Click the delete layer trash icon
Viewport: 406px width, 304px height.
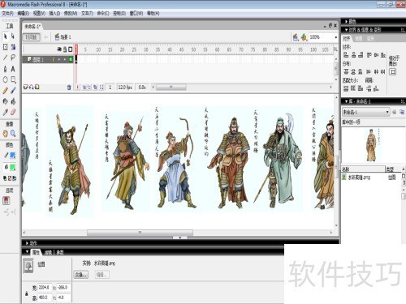[69, 87]
